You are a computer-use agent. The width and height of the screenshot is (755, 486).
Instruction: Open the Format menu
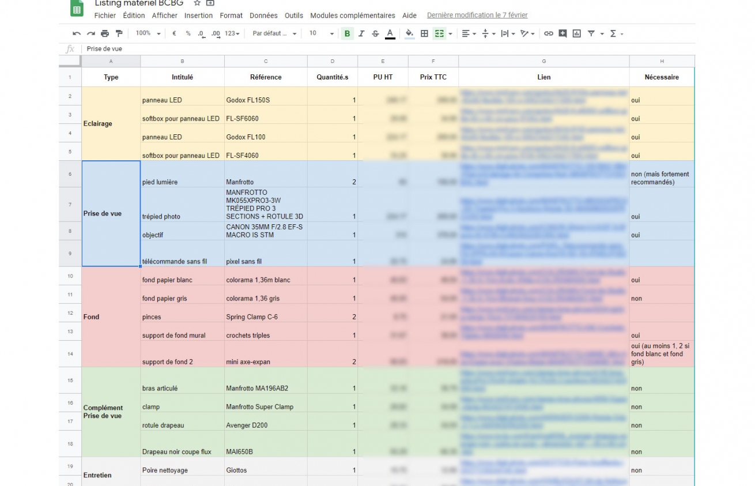(231, 16)
